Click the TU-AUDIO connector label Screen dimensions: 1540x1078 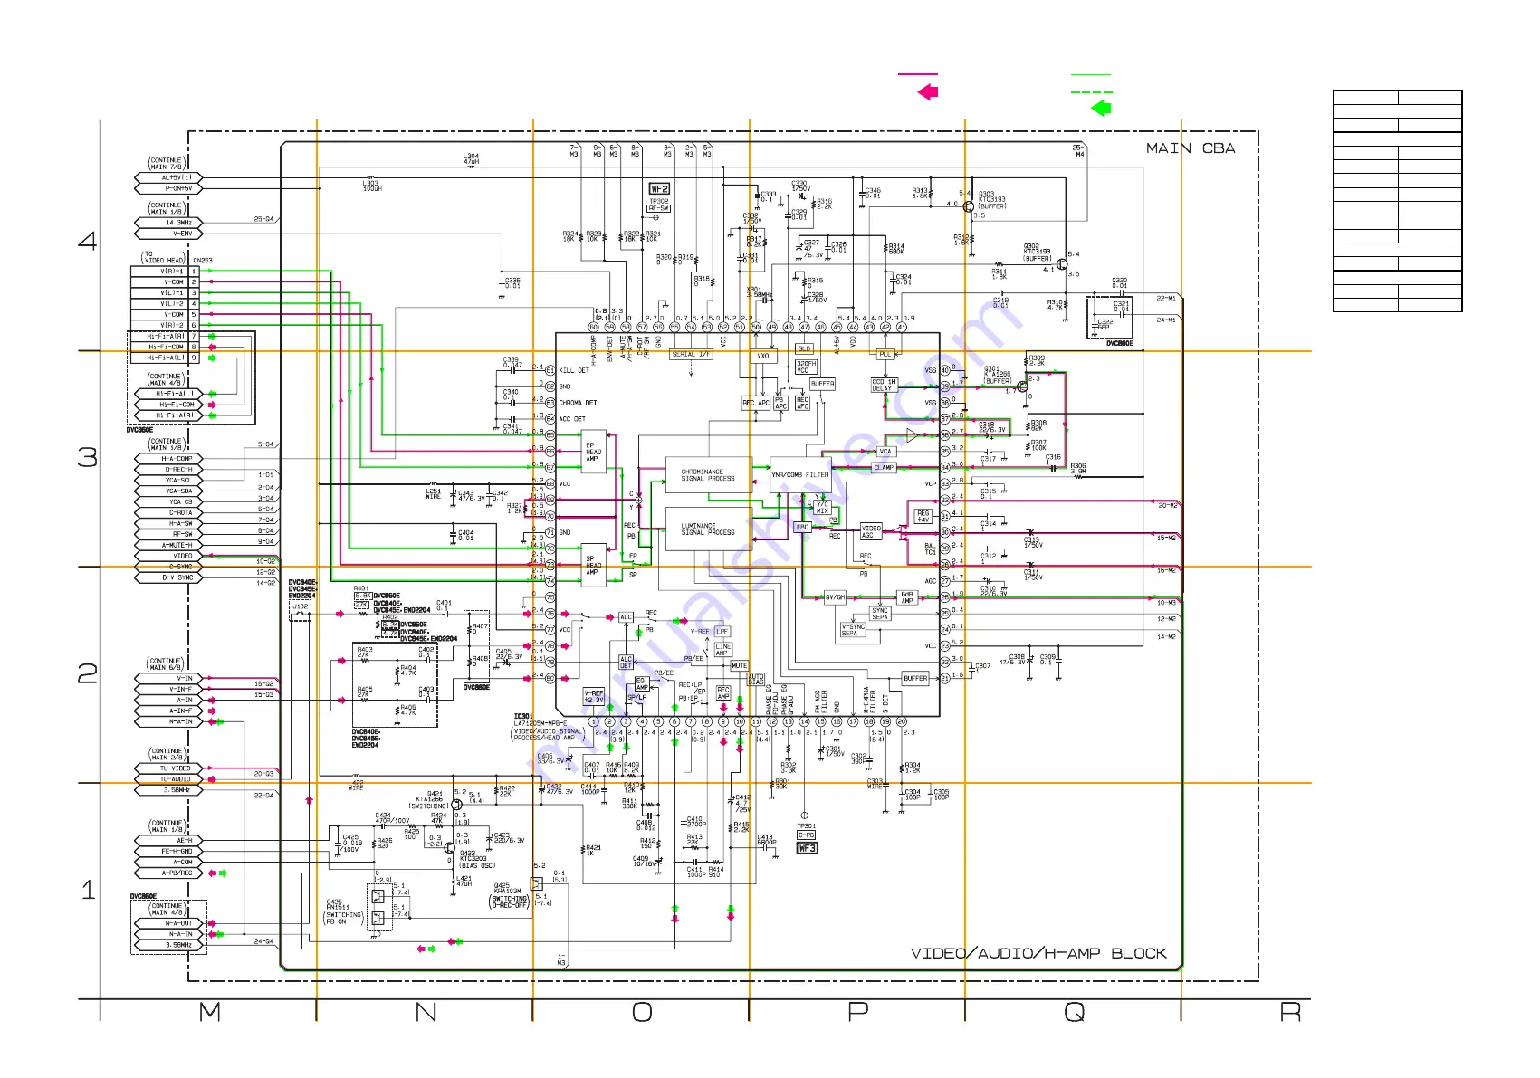click(170, 779)
